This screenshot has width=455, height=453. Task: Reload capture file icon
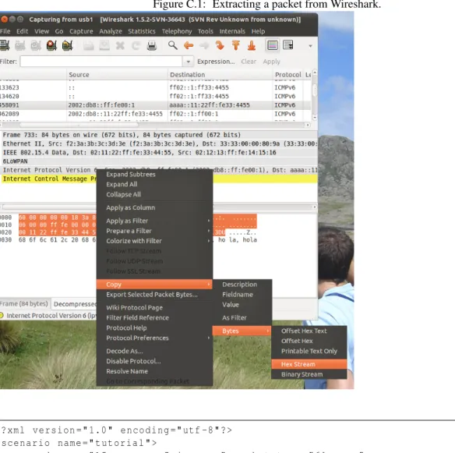click(136, 45)
